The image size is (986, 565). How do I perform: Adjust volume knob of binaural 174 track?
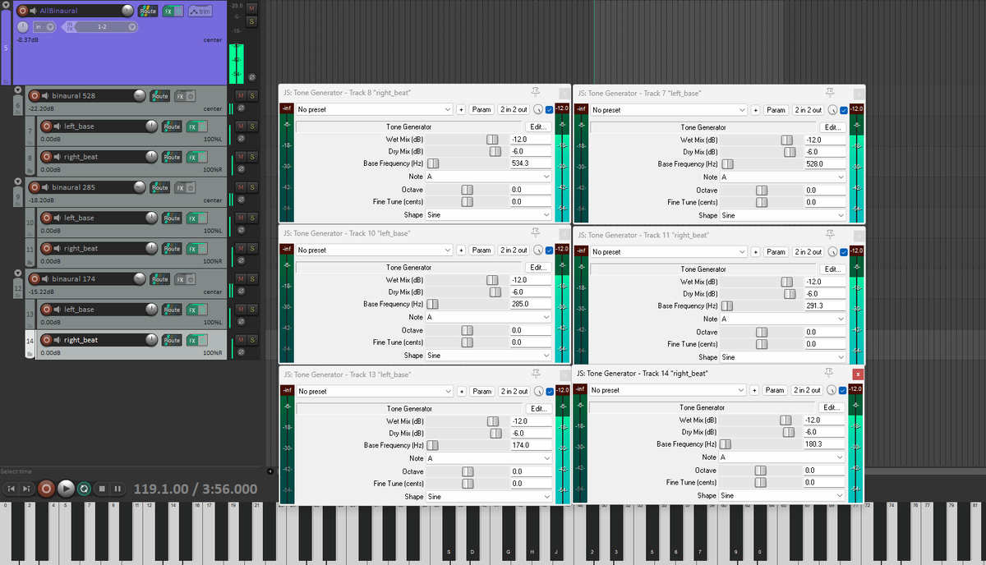click(138, 279)
